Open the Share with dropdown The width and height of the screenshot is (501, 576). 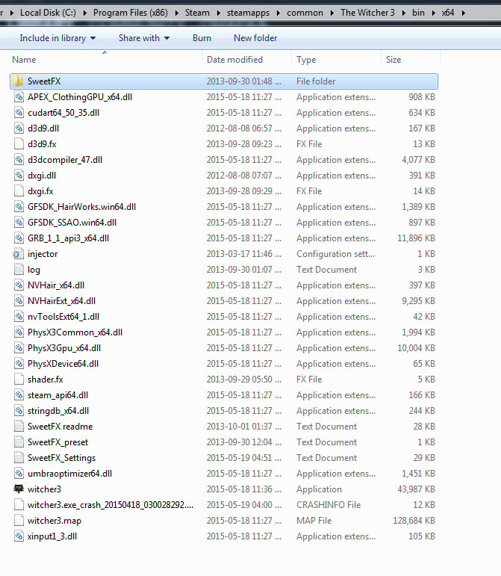coord(144,38)
